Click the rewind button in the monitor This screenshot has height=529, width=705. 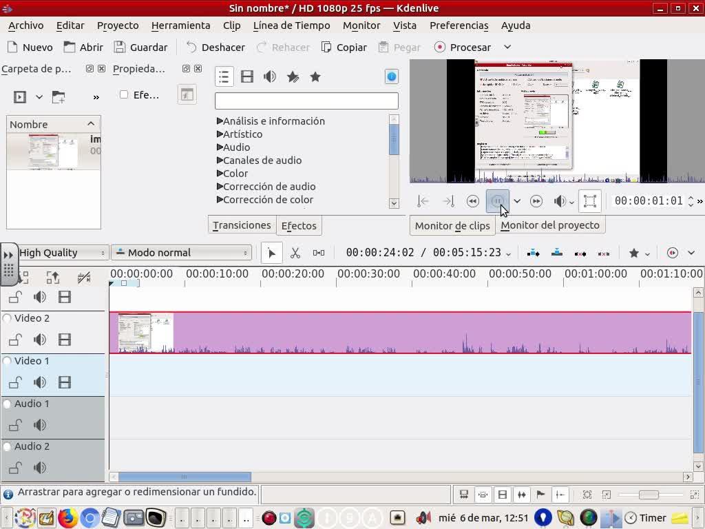[472, 201]
